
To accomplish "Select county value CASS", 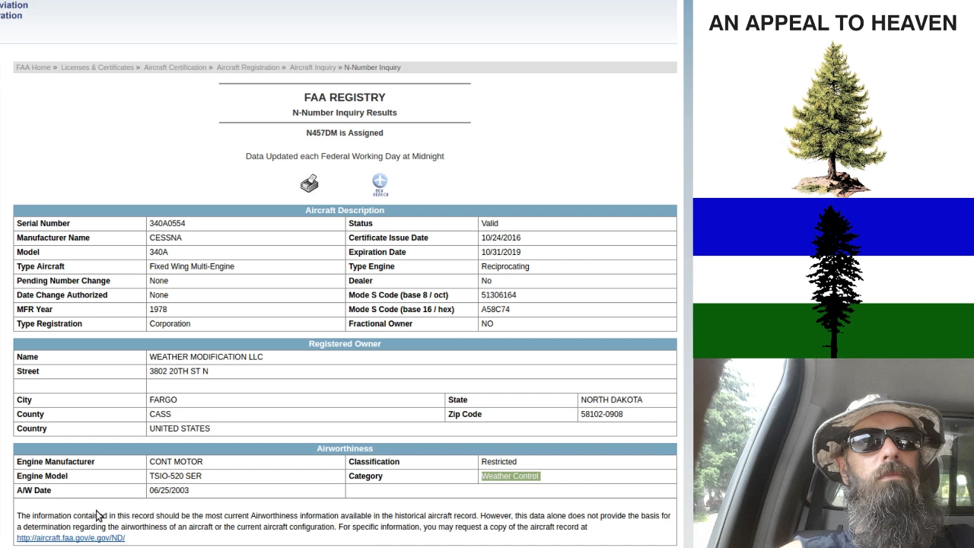I will click(x=160, y=415).
